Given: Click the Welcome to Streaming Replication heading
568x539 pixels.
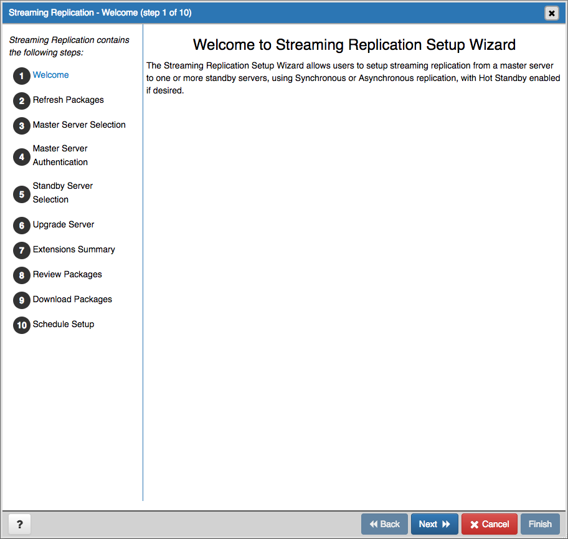Looking at the screenshot, I should (x=354, y=45).
